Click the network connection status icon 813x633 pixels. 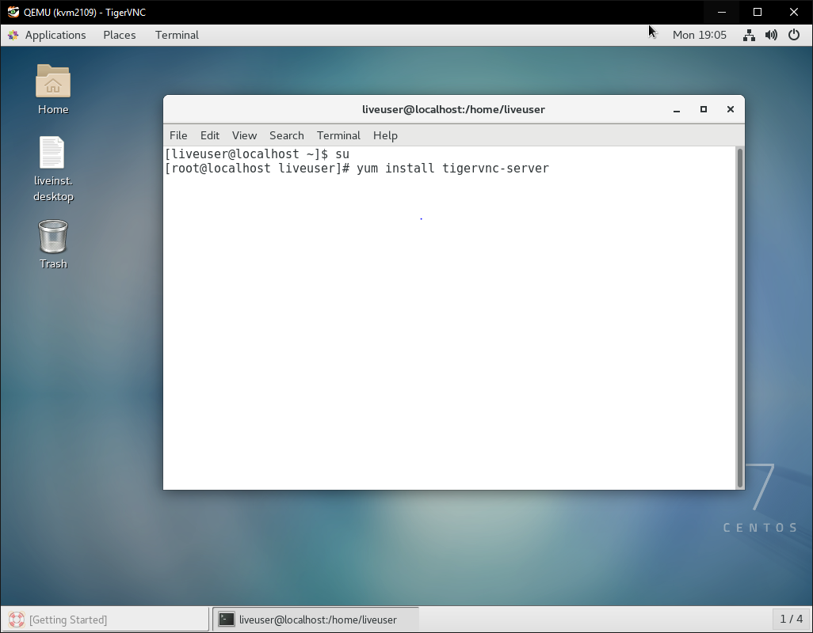[749, 35]
